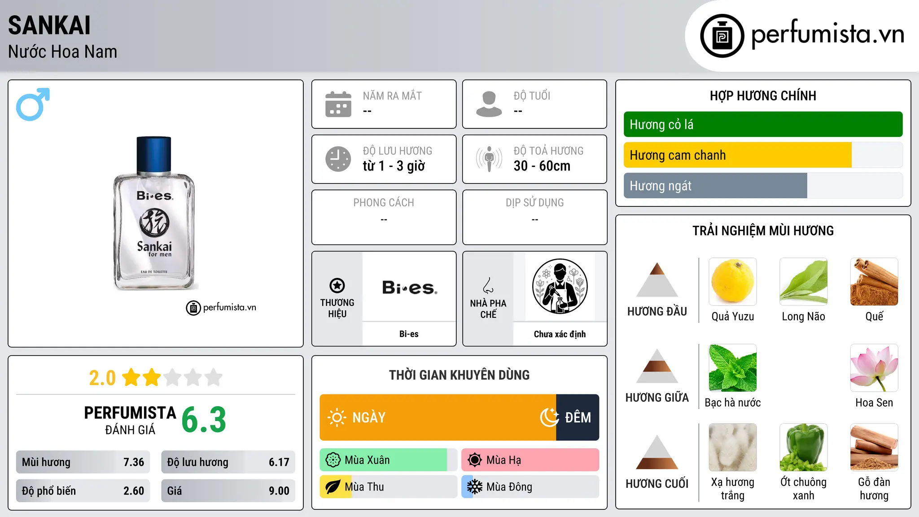Click the middle notes pyramid icon
Viewport: 919px width, 517px height.
pos(657,366)
